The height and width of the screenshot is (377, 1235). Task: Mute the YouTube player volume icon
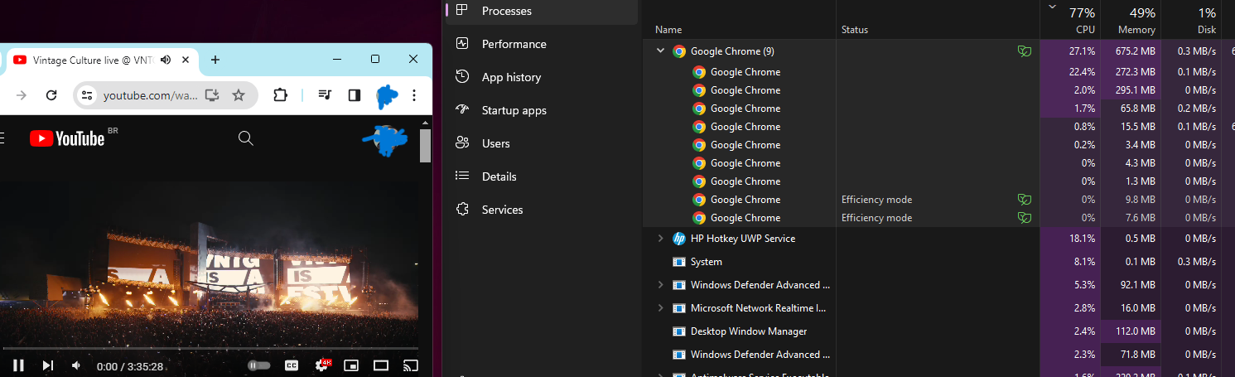75,365
